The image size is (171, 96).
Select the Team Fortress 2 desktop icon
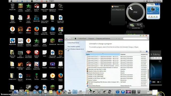(x=61, y=54)
